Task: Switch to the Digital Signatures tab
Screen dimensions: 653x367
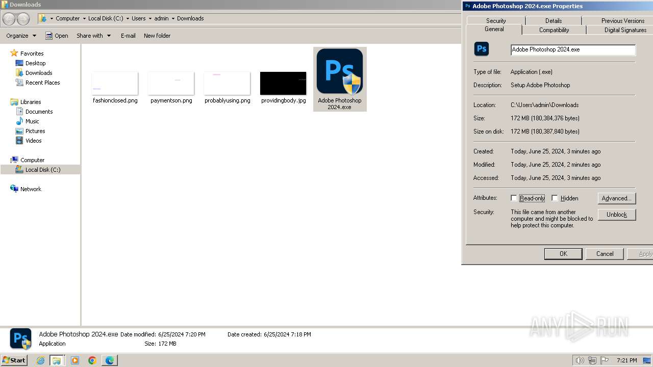Action: pos(625,30)
